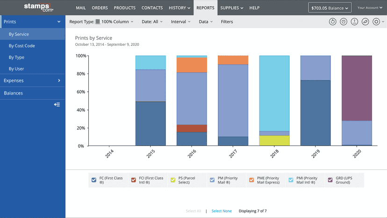This screenshot has height=218, width=387.
Task: Click the $703.05 Balance button
Action: (330, 8)
